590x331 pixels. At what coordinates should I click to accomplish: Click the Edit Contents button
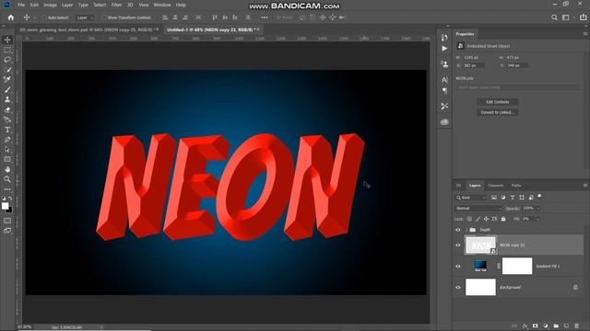(498, 102)
